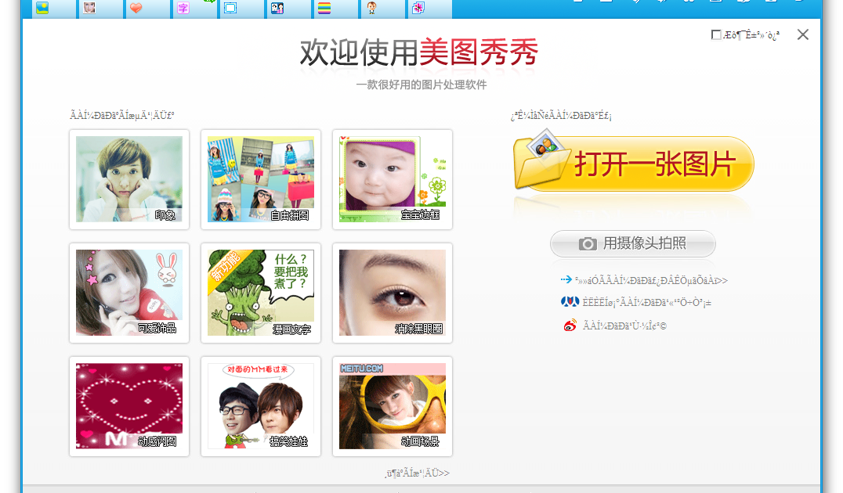Choose the 自由拼图 collage thumbnail
The image size is (843, 493).
261,179
